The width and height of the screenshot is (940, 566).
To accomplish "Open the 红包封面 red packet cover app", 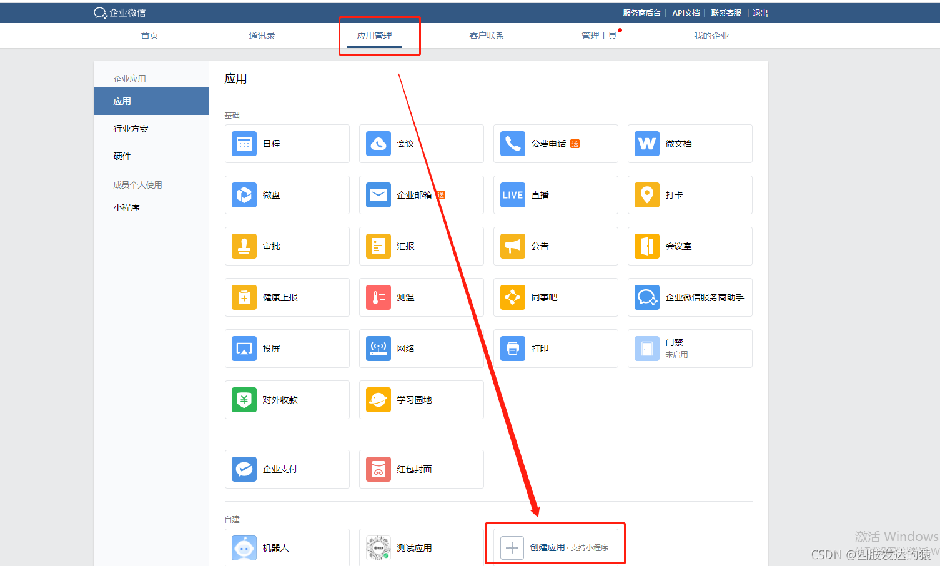I will pos(421,469).
